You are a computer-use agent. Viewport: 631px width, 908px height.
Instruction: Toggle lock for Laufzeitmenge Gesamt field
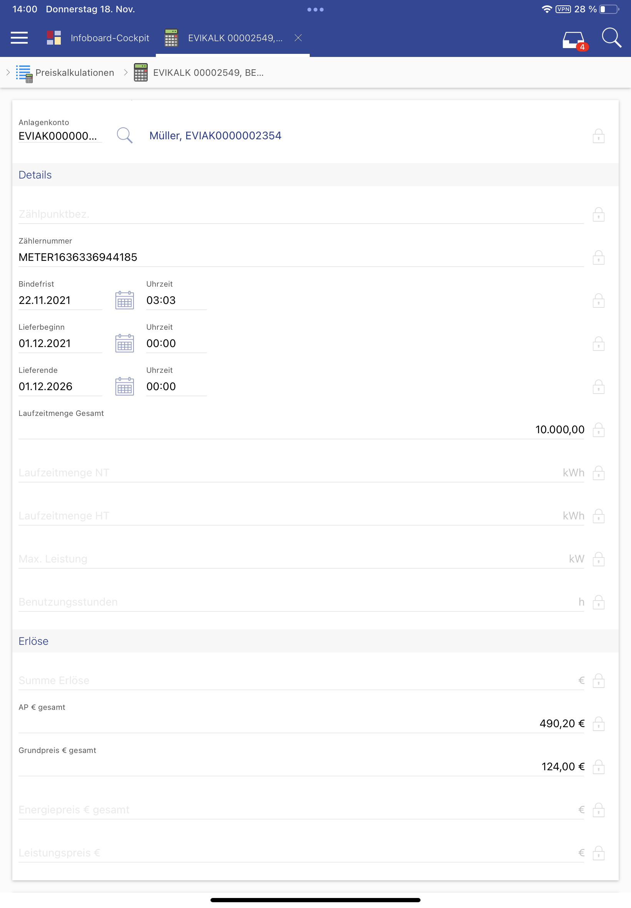(x=598, y=430)
